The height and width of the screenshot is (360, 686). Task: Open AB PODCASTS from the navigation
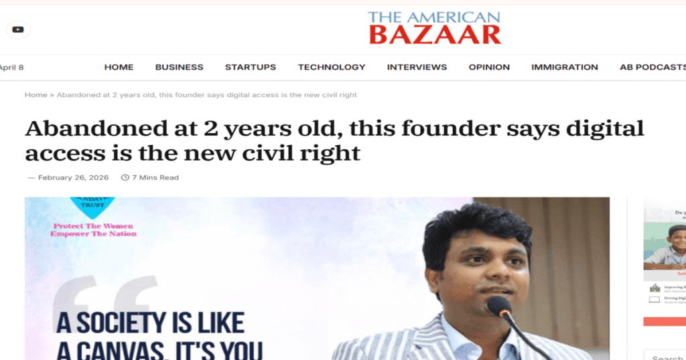click(x=653, y=68)
